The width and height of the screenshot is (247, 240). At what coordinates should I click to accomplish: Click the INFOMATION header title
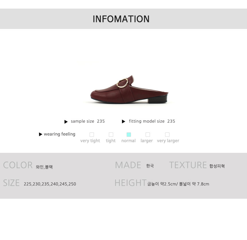point(121,19)
